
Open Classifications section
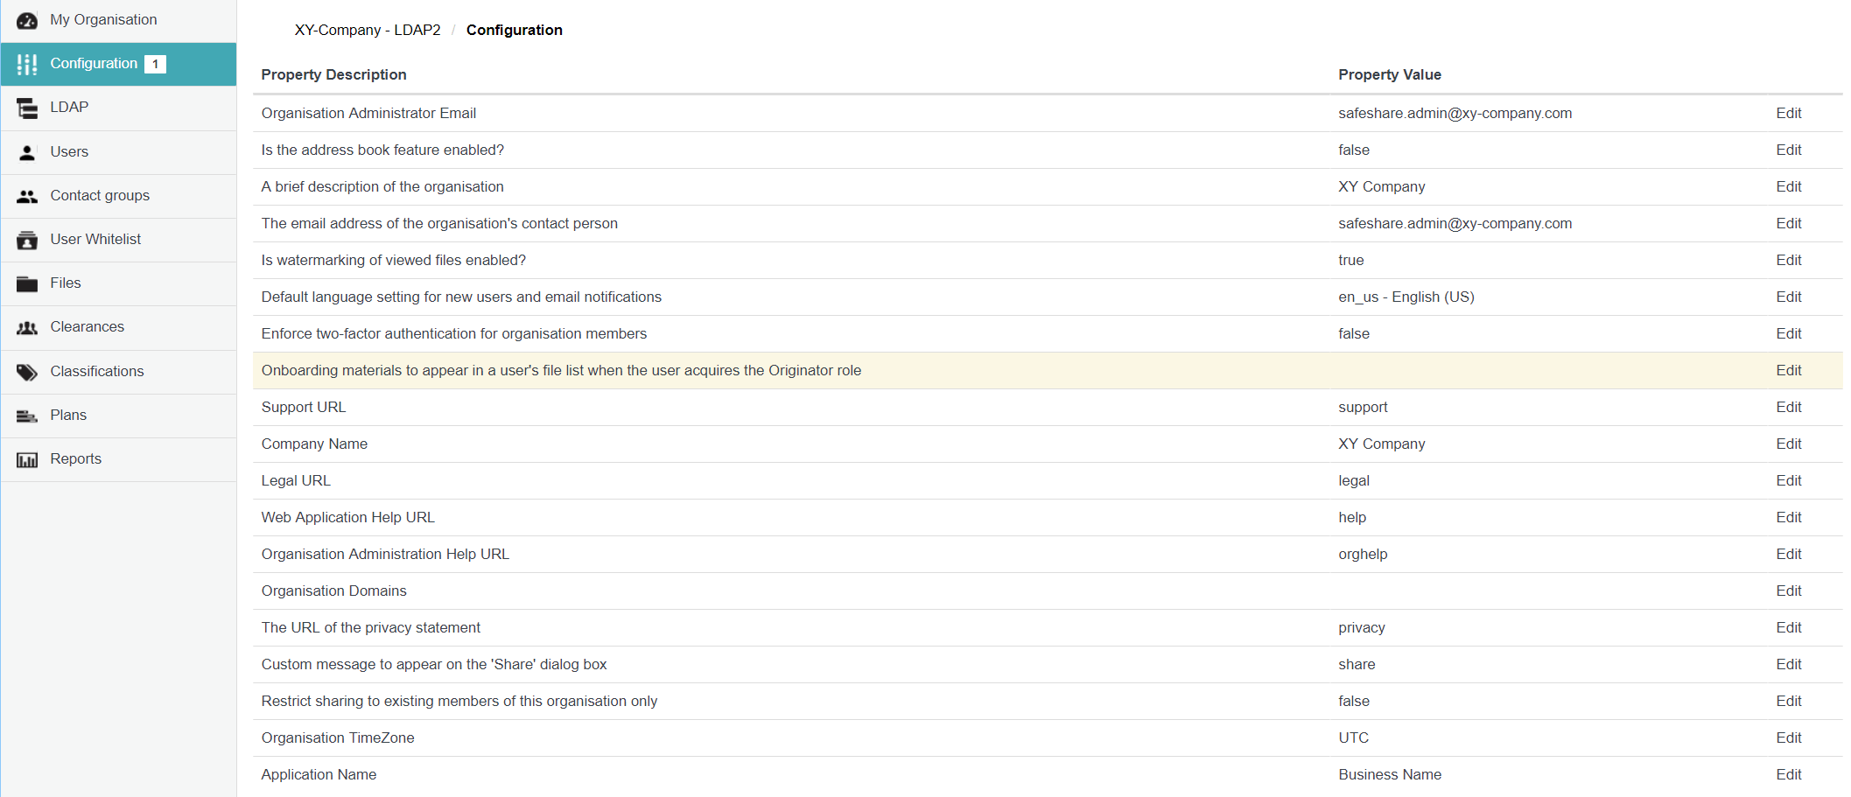point(118,372)
